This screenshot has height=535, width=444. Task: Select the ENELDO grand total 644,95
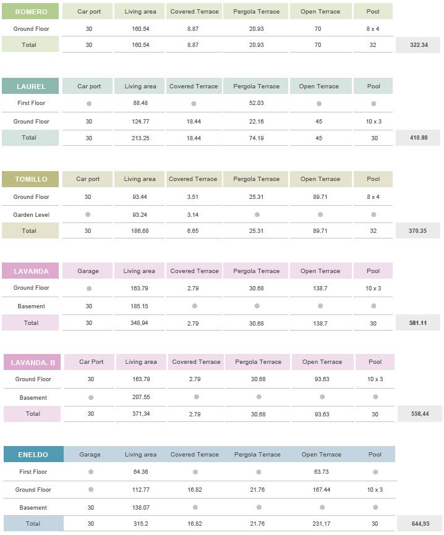coord(420,524)
